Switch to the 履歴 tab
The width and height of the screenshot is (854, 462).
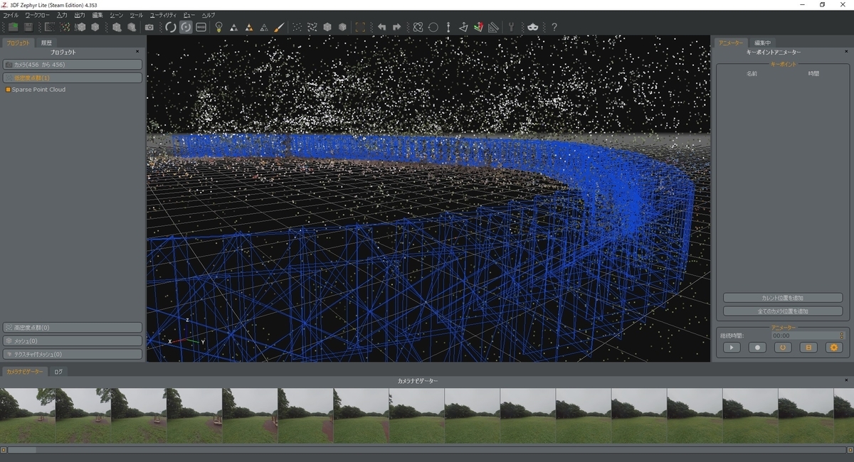tap(46, 43)
